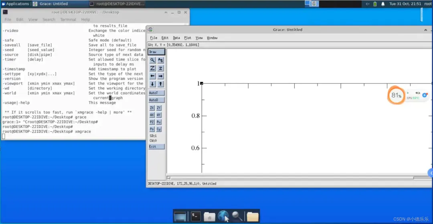Screen dimensions: 433x224
Task: Click the Grace window menu icon in titlebar
Action: 150,30
